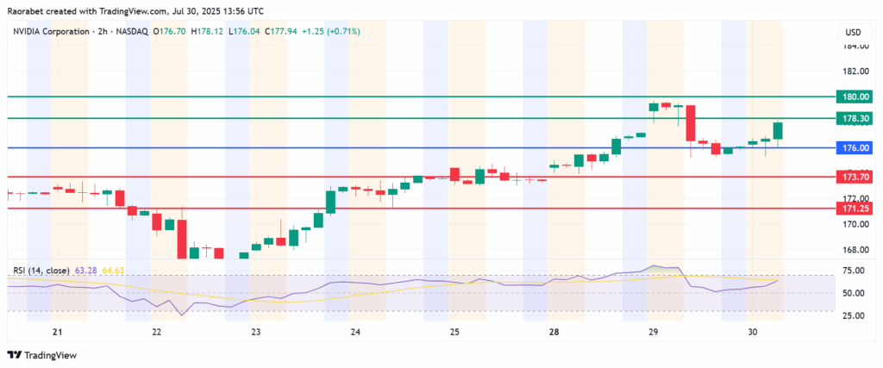Screen dimensions: 883x368
Task: Click the 171.25 price level label
Action: click(855, 209)
